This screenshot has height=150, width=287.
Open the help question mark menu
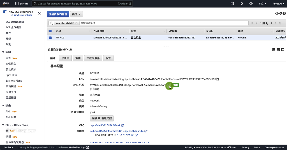click(251, 3)
